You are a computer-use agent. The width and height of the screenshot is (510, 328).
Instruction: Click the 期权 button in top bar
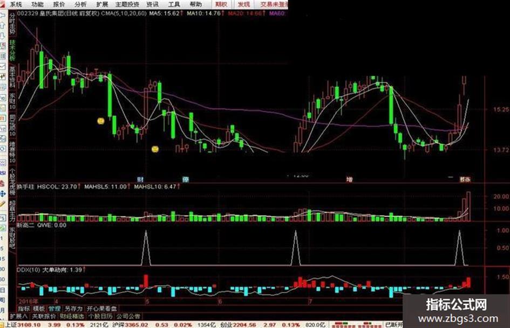coord(221,4)
